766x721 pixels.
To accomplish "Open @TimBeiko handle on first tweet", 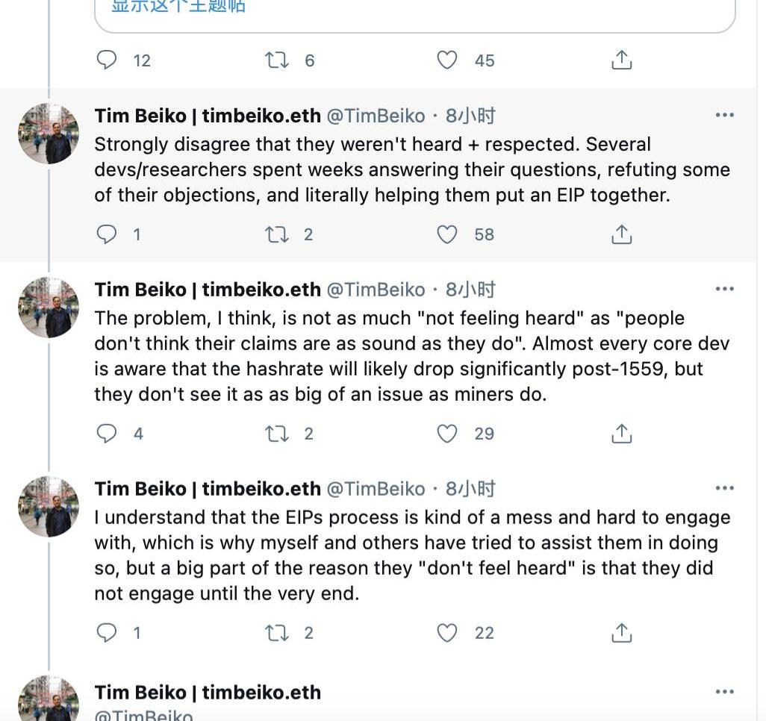I will [376, 116].
